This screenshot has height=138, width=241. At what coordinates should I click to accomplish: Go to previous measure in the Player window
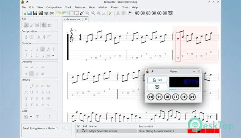(x=159, y=97)
